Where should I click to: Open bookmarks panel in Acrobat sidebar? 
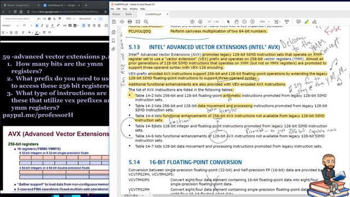pos(114,40)
